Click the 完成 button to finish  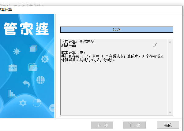point(168,125)
